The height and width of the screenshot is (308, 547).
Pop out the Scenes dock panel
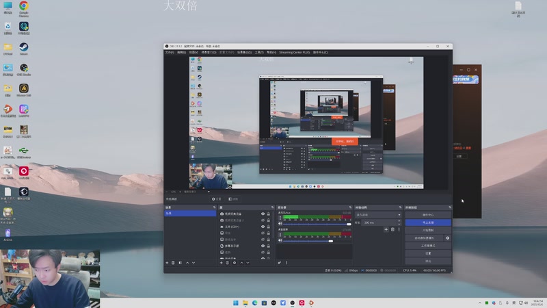coord(214,207)
